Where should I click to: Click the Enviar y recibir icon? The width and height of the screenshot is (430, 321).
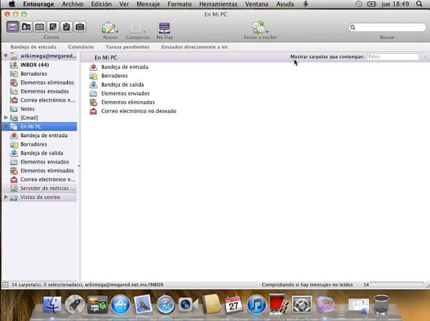point(259,28)
